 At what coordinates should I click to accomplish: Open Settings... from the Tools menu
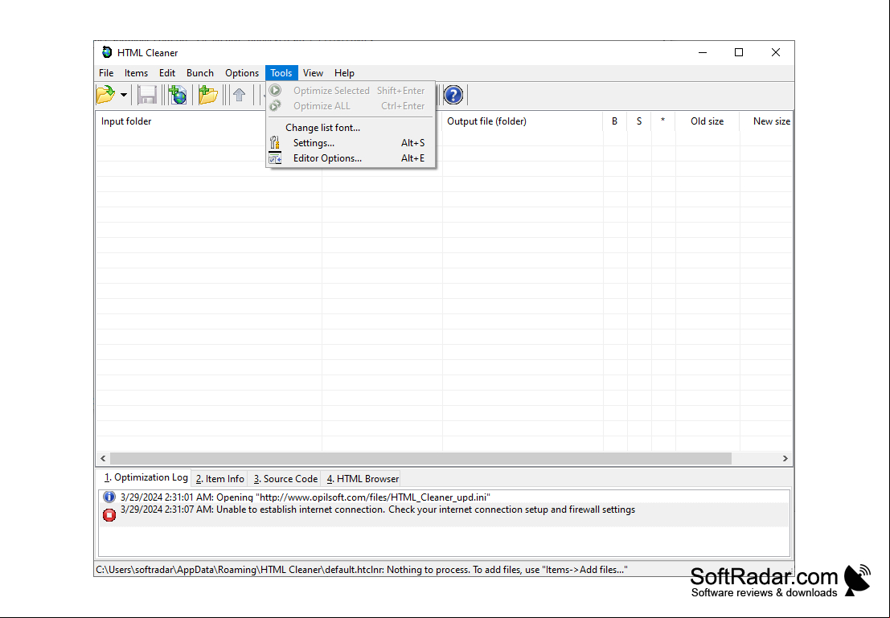[x=351, y=143]
